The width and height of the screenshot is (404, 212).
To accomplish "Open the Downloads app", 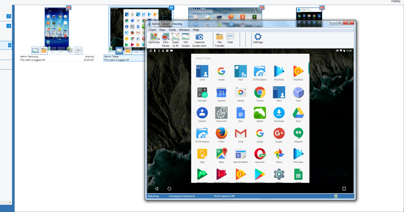I will point(279,113).
